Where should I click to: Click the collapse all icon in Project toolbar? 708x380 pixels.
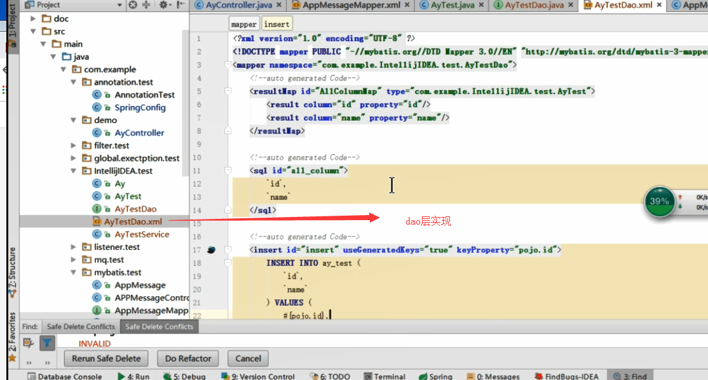click(146, 4)
